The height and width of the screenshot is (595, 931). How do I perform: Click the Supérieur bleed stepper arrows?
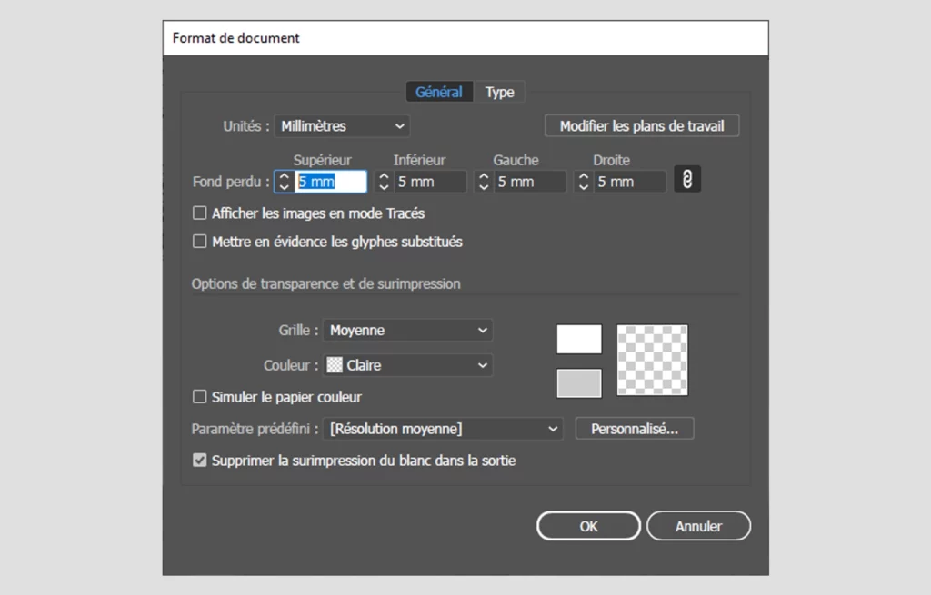tap(285, 182)
